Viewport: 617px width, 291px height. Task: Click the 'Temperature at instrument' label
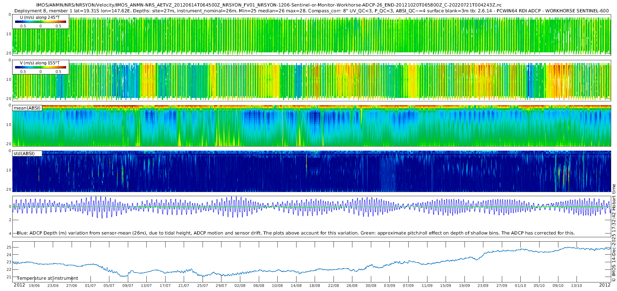point(48,278)
